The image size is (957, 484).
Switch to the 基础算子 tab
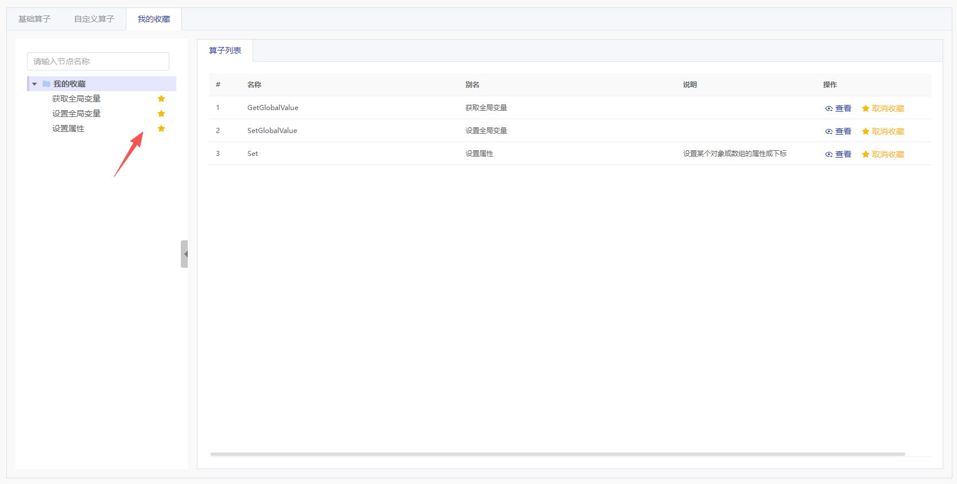tap(34, 19)
